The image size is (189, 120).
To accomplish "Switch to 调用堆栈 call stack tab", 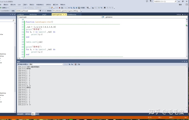I will [x=28, y=114].
